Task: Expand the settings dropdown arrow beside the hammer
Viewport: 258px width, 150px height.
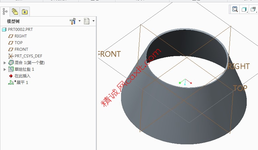Action: coord(80,21)
